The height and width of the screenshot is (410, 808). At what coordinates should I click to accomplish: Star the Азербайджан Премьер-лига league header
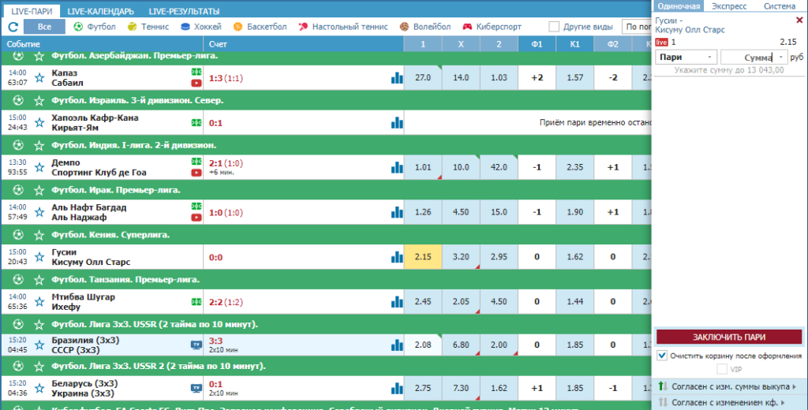tap(39, 56)
